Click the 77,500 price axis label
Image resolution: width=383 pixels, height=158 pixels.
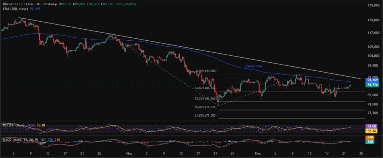click(x=372, y=113)
